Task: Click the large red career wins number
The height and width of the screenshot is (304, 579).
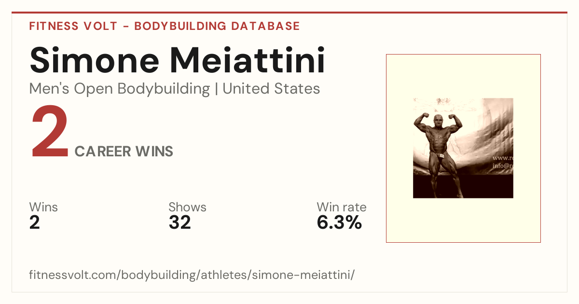Action: [51, 132]
